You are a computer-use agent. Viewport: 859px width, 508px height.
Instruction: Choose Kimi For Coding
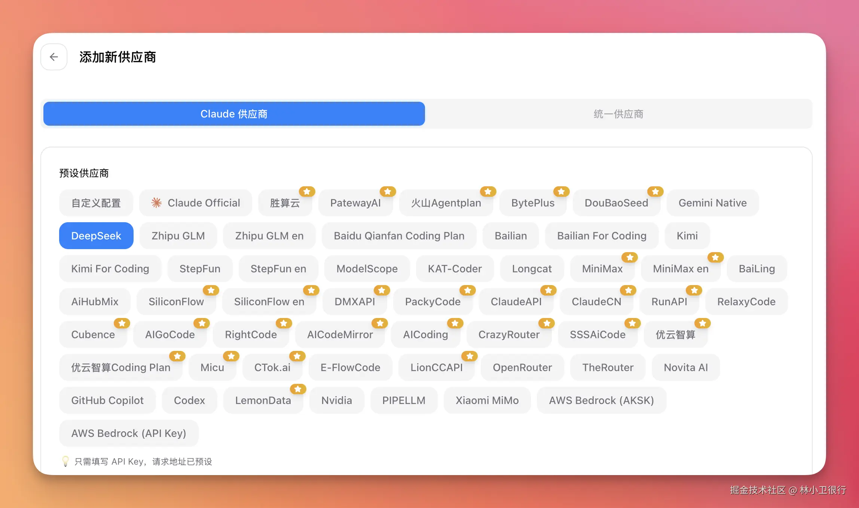pyautogui.click(x=110, y=269)
